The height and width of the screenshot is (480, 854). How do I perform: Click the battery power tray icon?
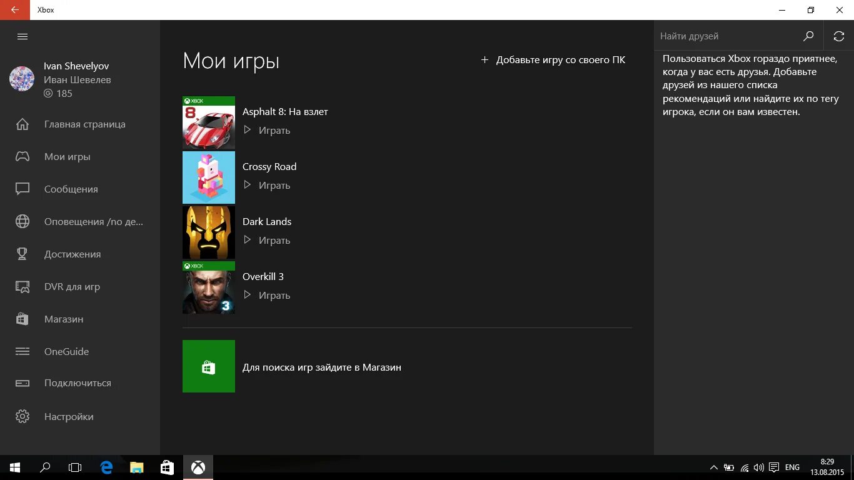tap(729, 467)
